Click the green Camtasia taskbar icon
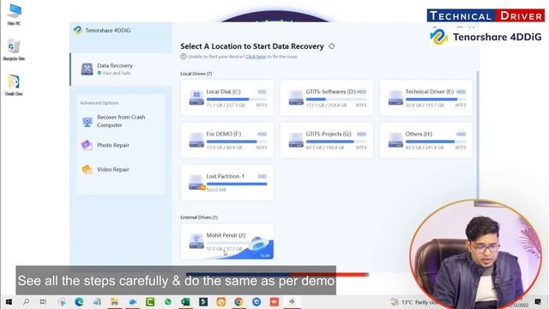 tap(150, 301)
